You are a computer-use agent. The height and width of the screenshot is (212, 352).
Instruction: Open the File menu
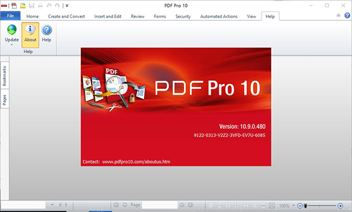(11, 16)
